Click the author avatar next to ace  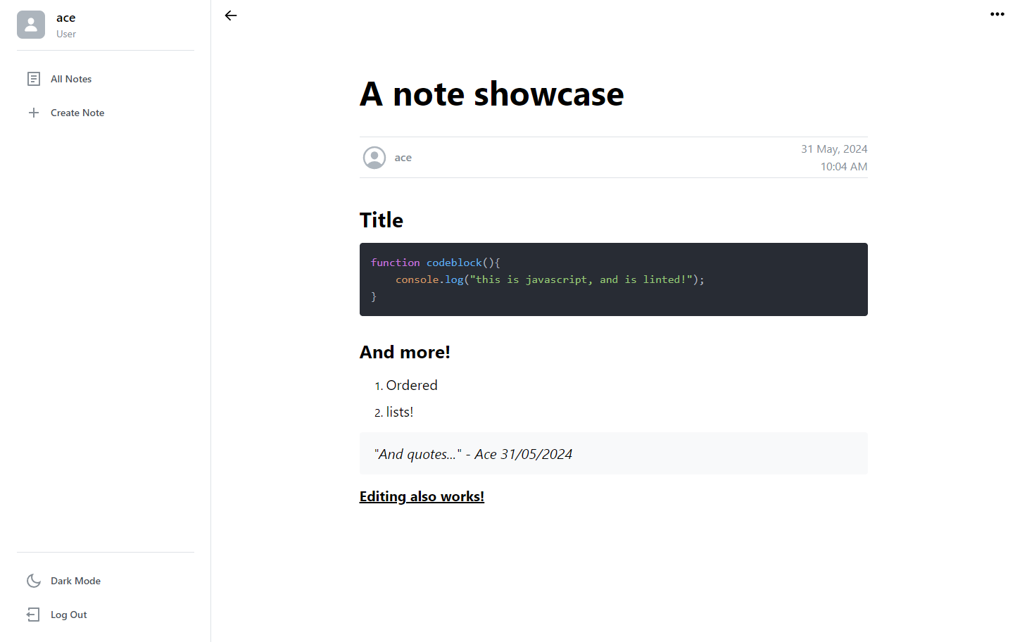[x=374, y=157]
